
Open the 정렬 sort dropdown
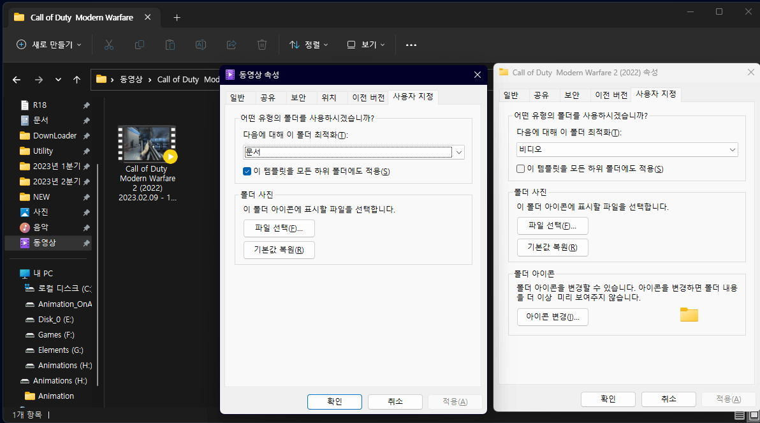click(309, 45)
